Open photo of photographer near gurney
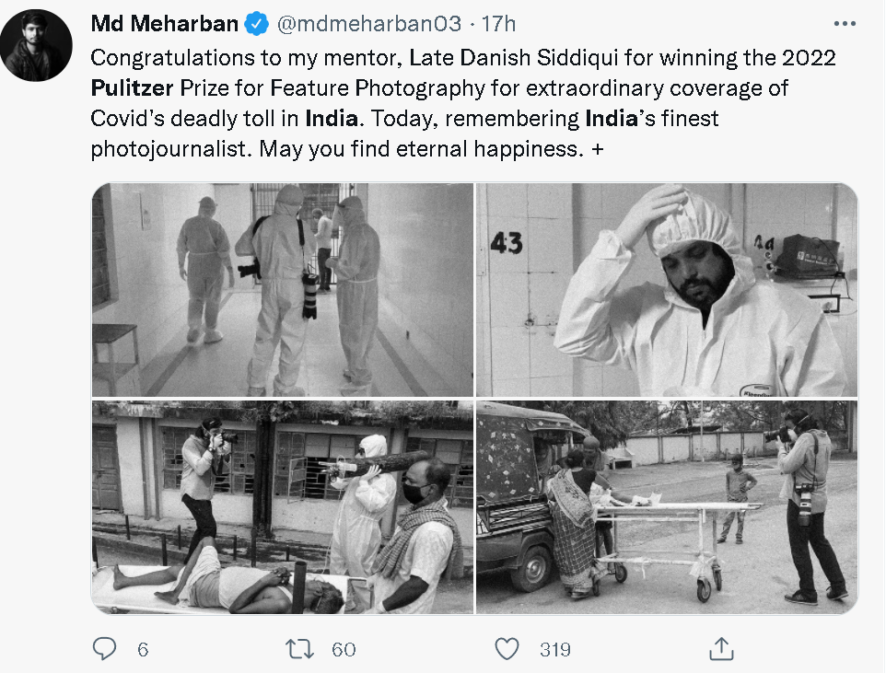 click(666, 507)
